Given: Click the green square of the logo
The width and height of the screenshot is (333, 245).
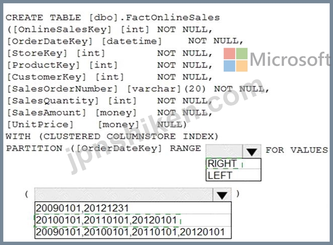Looking at the screenshot, I should coord(242,54).
